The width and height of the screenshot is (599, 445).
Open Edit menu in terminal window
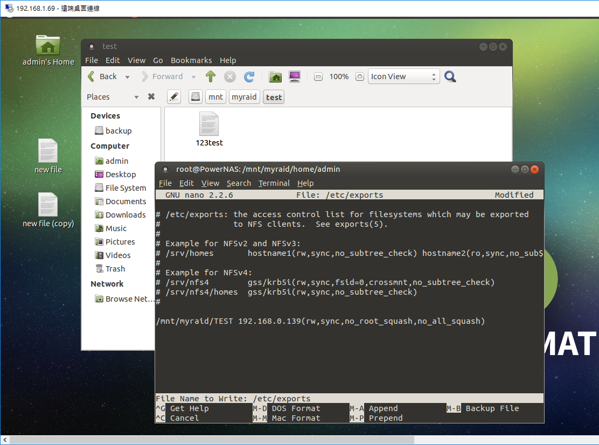tap(186, 183)
